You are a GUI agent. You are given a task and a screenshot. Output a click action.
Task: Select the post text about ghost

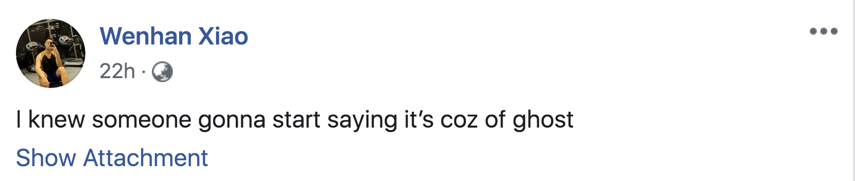point(295,120)
